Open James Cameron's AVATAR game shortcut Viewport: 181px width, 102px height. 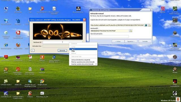54,59
